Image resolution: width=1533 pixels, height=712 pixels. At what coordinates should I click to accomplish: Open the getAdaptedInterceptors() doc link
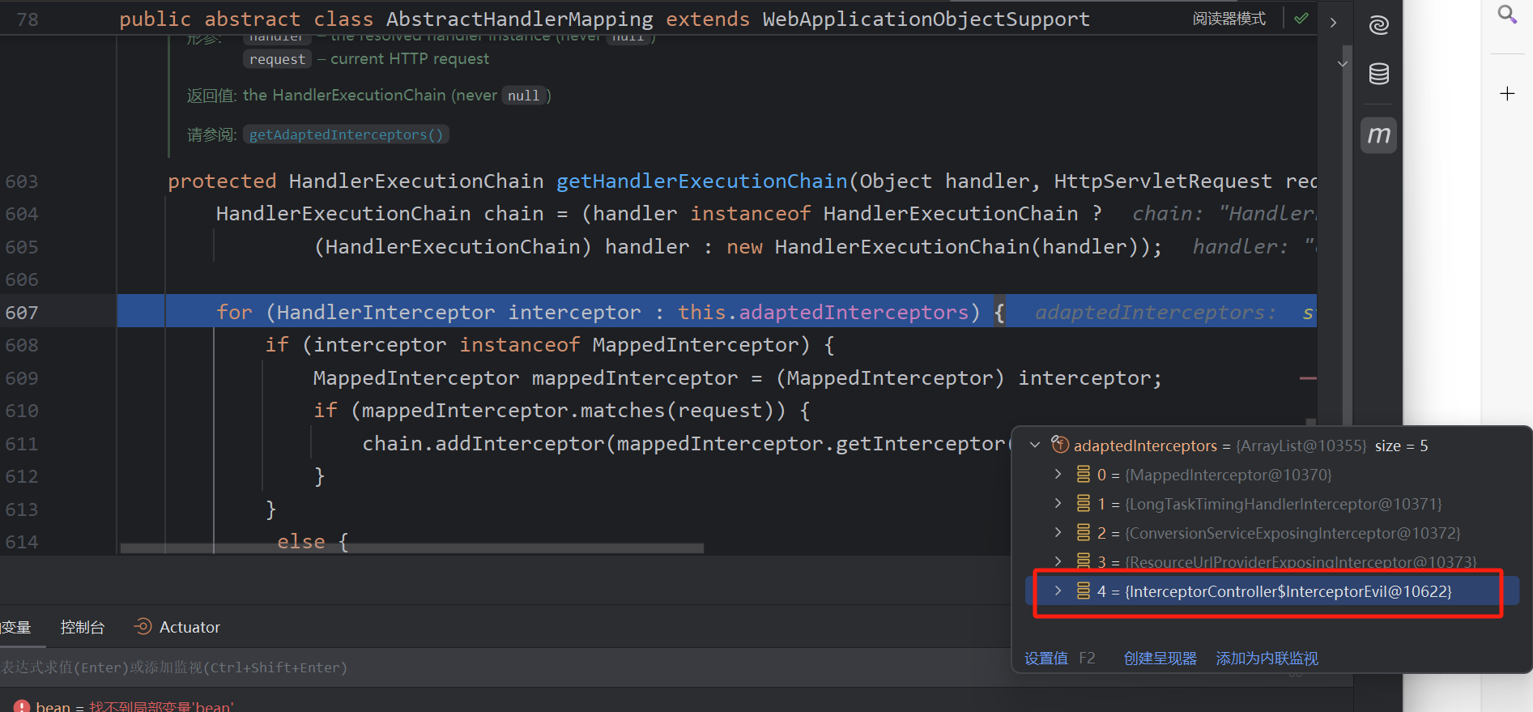pyautogui.click(x=346, y=134)
